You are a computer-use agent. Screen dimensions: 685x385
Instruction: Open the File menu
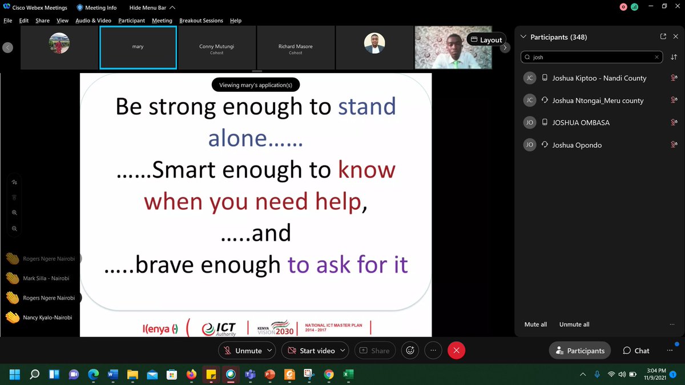(x=8, y=21)
